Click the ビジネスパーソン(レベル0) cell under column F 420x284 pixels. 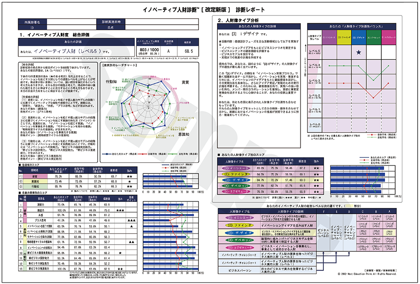(x=323, y=233)
